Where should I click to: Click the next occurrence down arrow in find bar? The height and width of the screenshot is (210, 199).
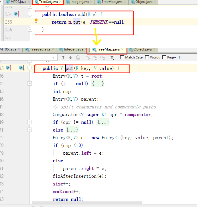coord(71,58)
